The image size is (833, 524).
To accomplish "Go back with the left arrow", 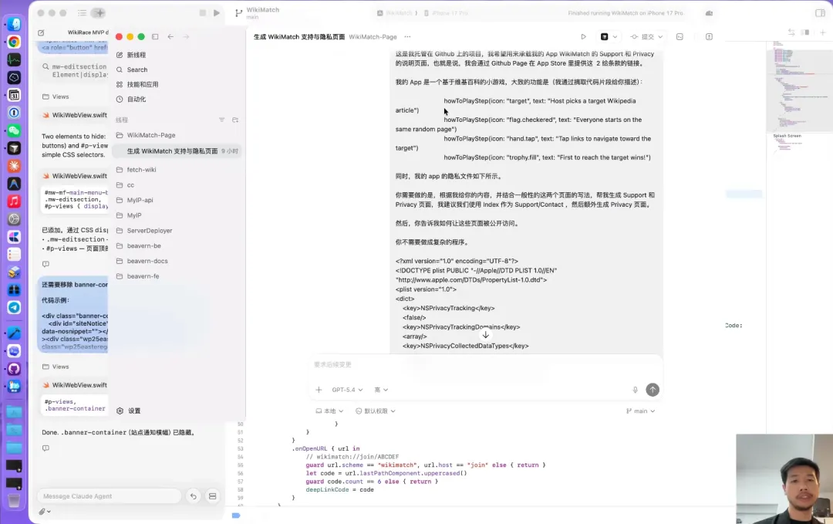I will coord(170,37).
